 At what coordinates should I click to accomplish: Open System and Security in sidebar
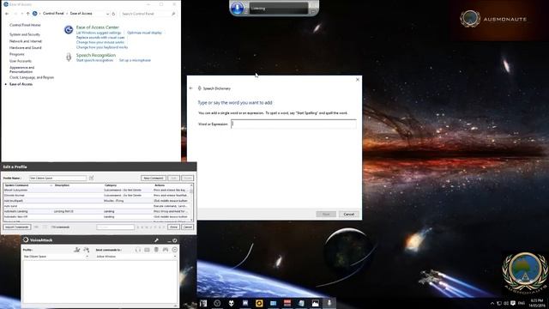25,34
